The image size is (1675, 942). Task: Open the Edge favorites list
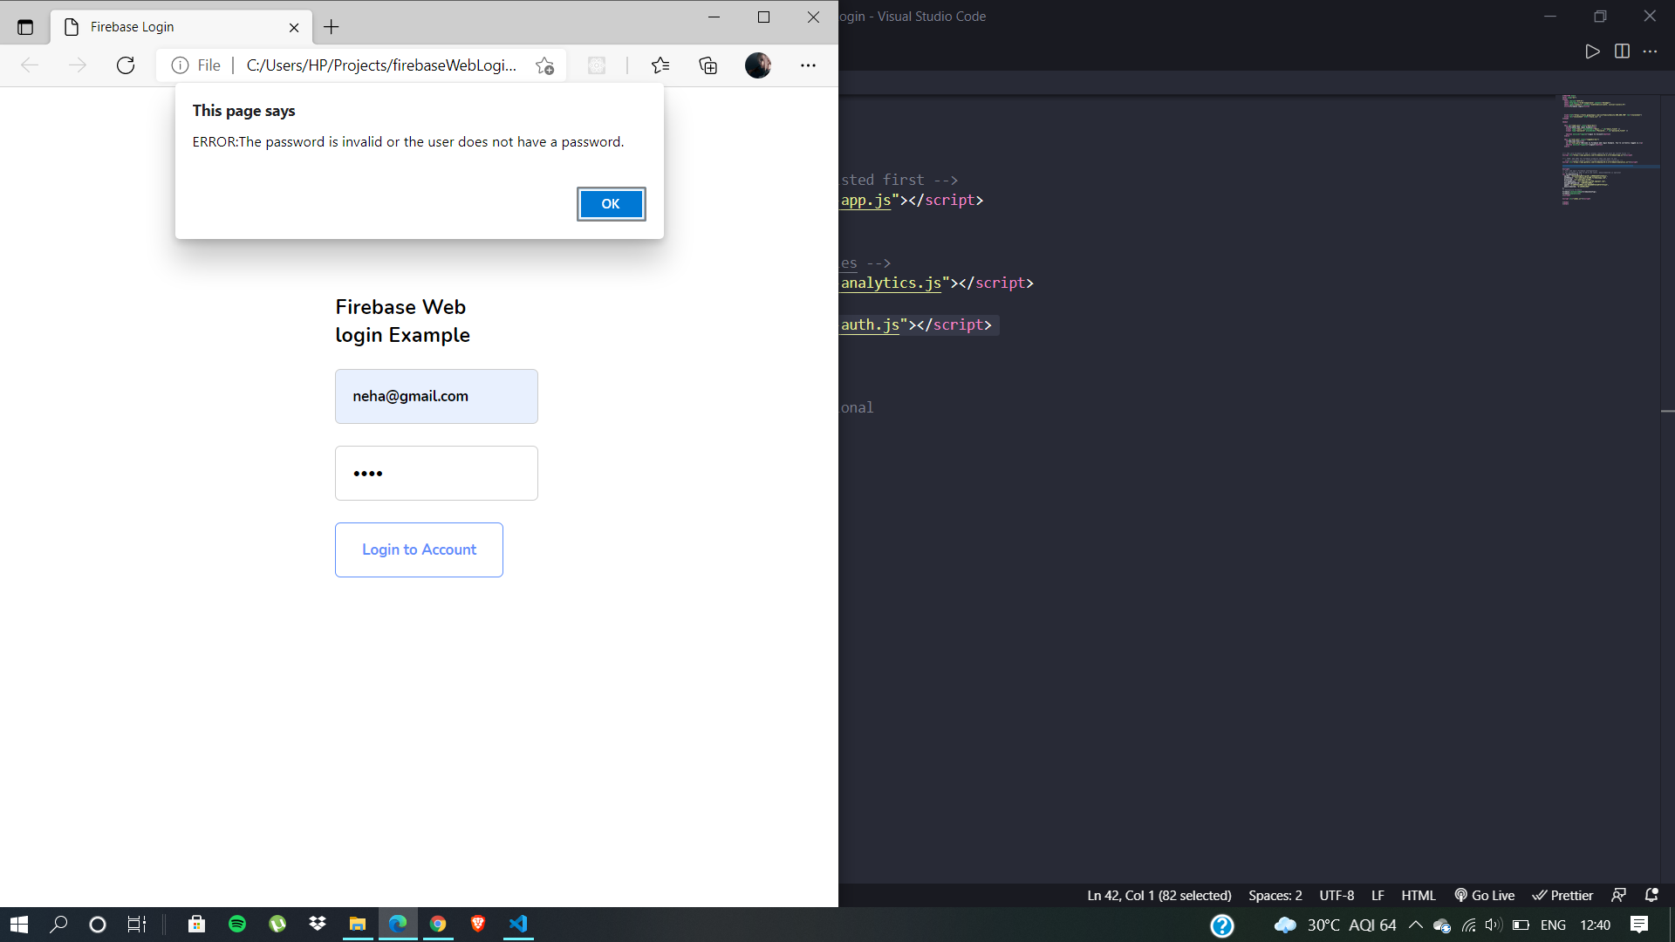tap(660, 65)
